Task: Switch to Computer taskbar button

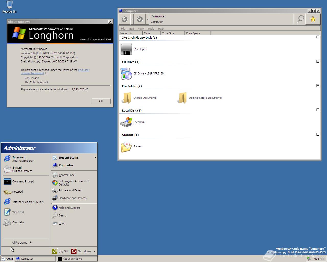Action: tap(35, 259)
